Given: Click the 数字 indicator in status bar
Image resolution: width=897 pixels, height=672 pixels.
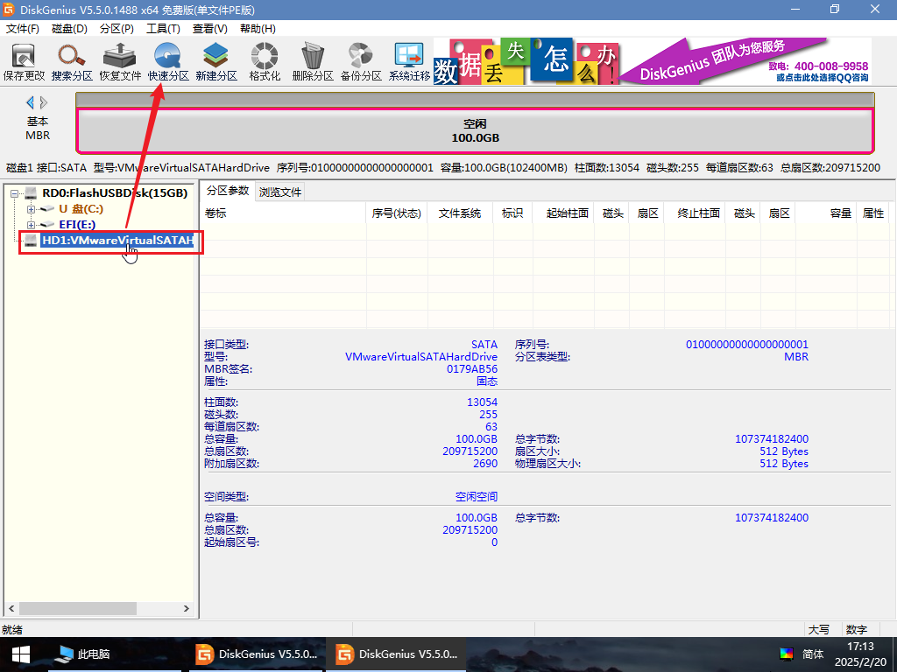Looking at the screenshot, I should coord(857,630).
